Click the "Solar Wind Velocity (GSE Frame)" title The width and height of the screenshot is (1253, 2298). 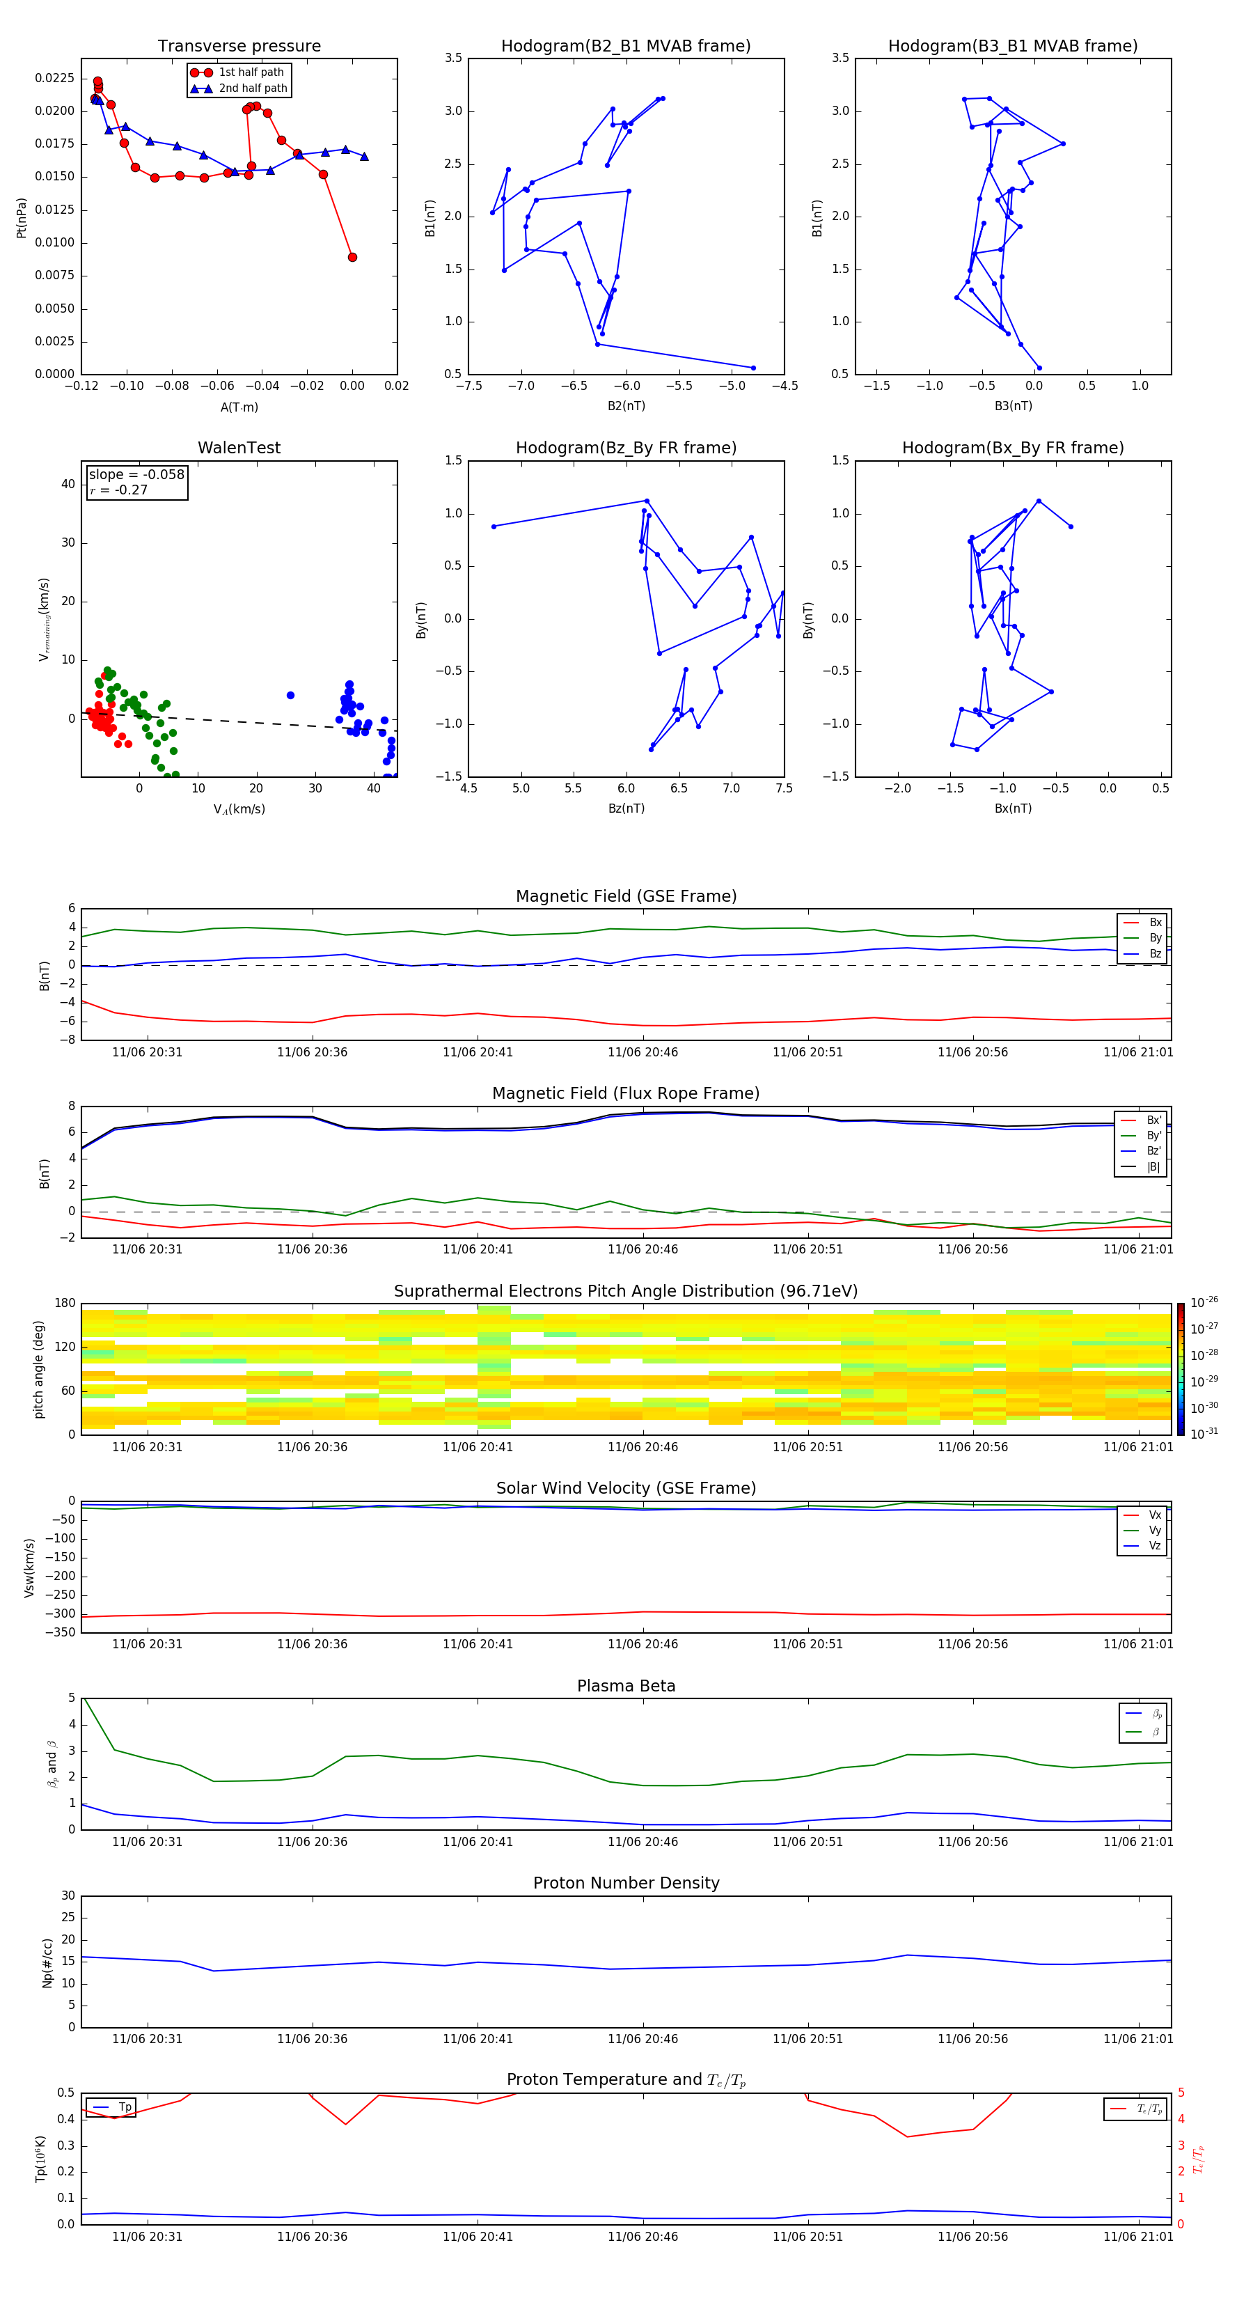(x=626, y=1488)
